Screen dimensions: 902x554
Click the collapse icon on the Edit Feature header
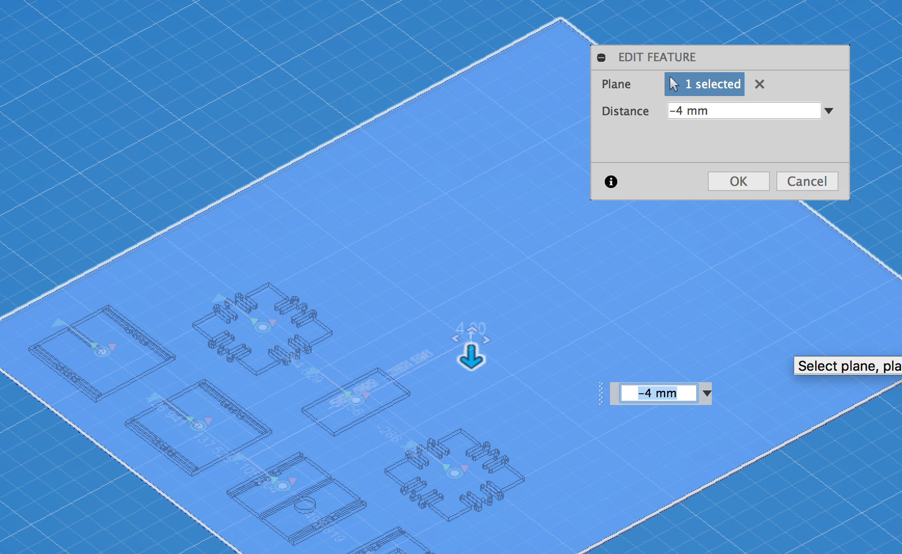pyautogui.click(x=602, y=58)
